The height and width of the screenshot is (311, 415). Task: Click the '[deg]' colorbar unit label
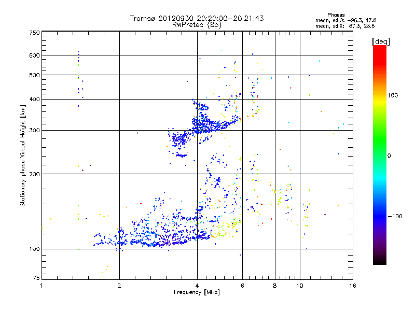(x=381, y=41)
